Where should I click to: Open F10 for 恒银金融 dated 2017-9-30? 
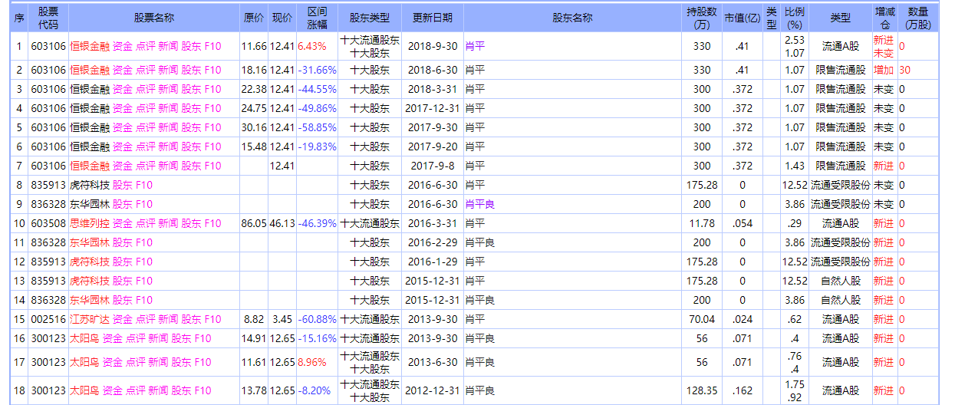pyautogui.click(x=213, y=127)
